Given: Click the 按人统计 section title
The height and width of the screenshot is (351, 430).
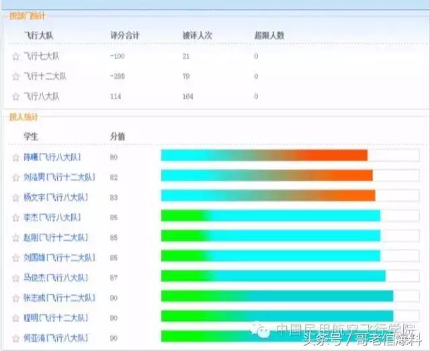Looking at the screenshot, I should point(24,117).
